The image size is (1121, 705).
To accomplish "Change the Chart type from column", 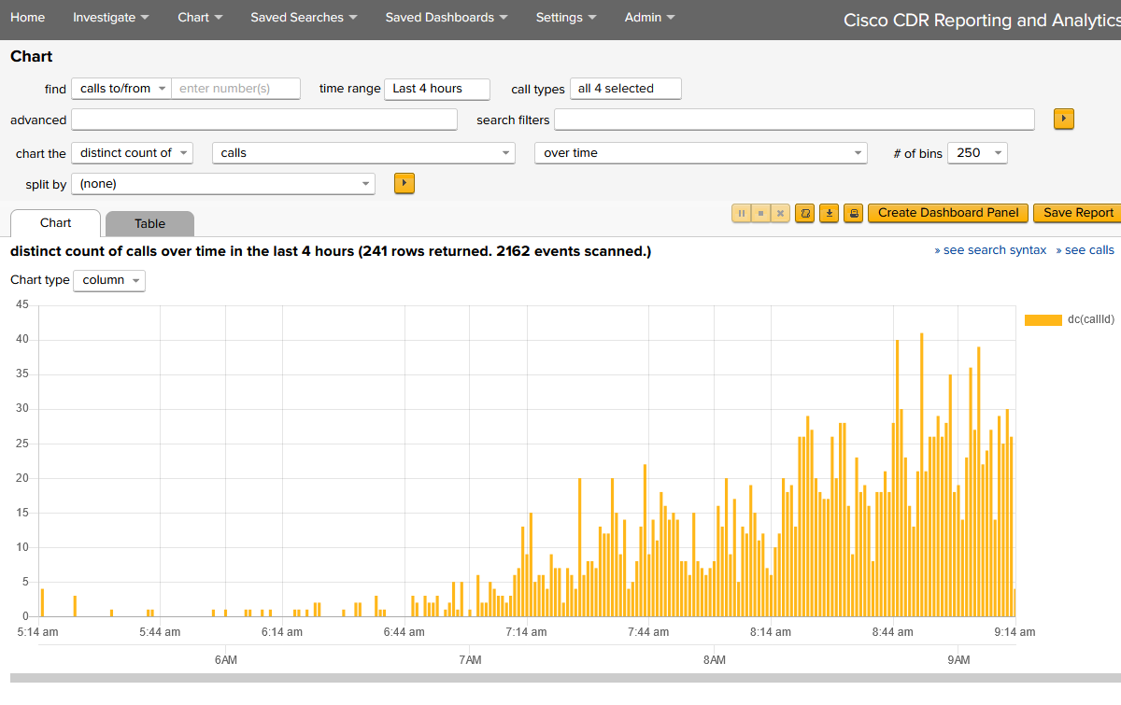I will [x=108, y=280].
